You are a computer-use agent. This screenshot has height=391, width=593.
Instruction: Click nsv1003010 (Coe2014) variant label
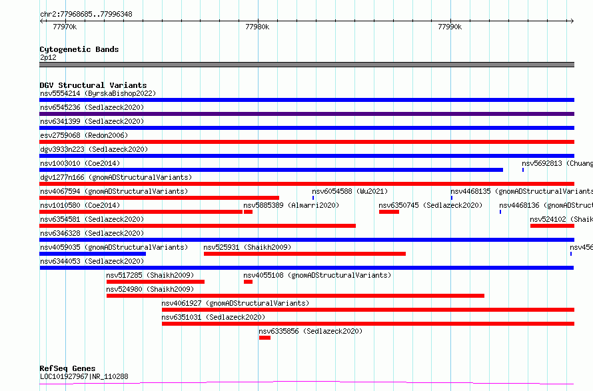click(x=80, y=163)
